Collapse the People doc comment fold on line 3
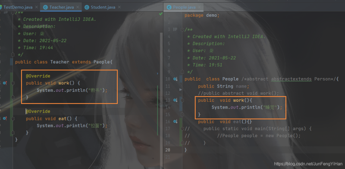The width and height of the screenshot is (345, 169). (182, 29)
